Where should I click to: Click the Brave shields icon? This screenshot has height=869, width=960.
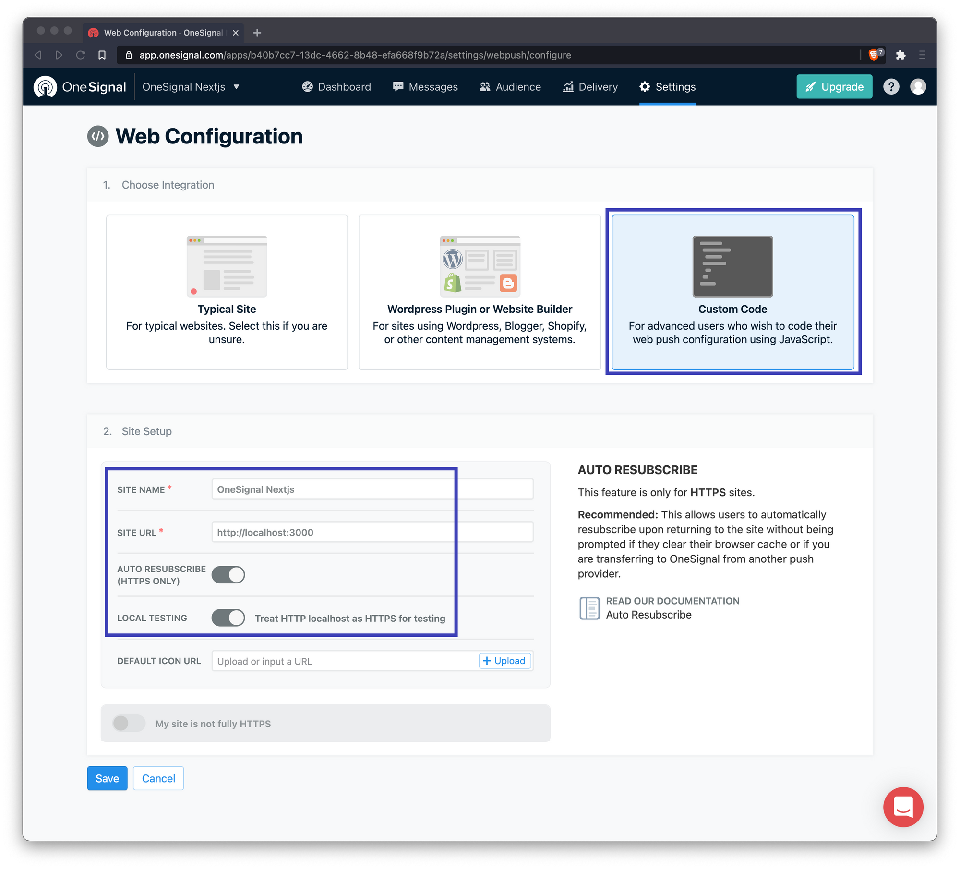click(x=874, y=55)
